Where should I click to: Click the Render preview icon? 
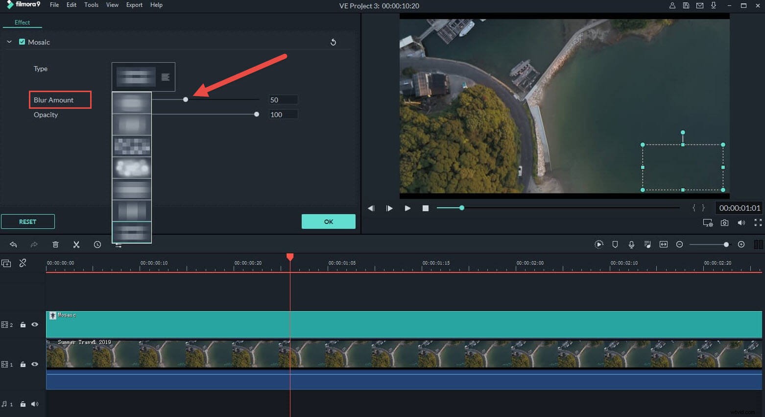point(599,244)
